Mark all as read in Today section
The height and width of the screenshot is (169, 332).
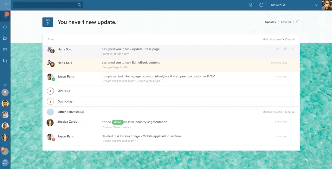coord(272,39)
